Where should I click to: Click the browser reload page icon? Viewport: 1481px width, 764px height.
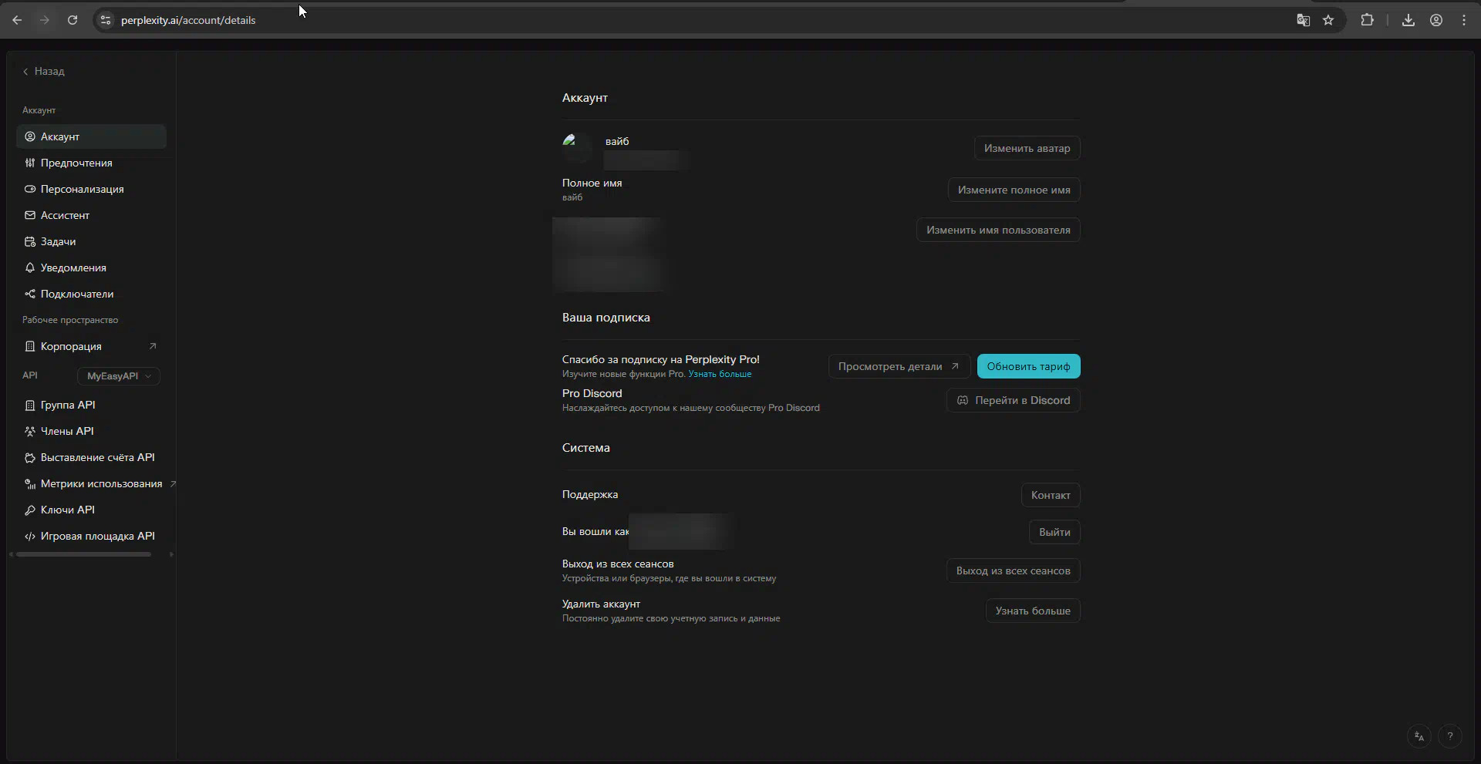coord(73,20)
